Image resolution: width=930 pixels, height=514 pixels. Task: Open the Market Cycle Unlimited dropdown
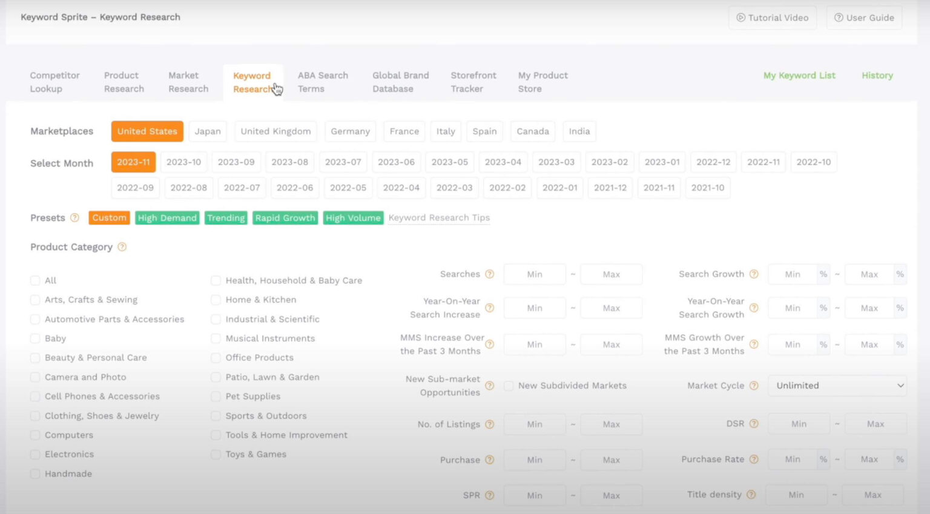pos(837,385)
